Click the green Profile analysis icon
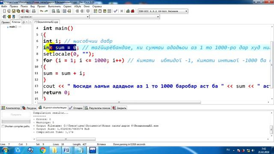Image resolution: width=274 pixels, height=154 pixels. (x=128, y=11)
